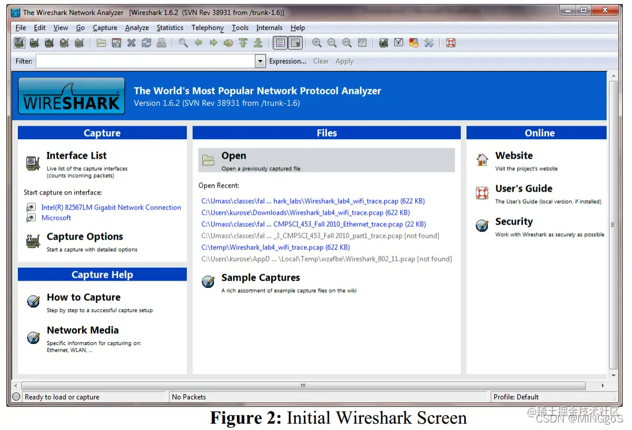Find a packet using the magnifier toolbar icon
The image size is (632, 430).
(183, 43)
